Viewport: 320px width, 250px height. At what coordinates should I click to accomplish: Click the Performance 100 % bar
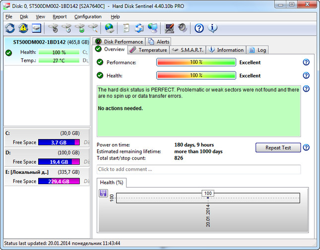click(196, 62)
